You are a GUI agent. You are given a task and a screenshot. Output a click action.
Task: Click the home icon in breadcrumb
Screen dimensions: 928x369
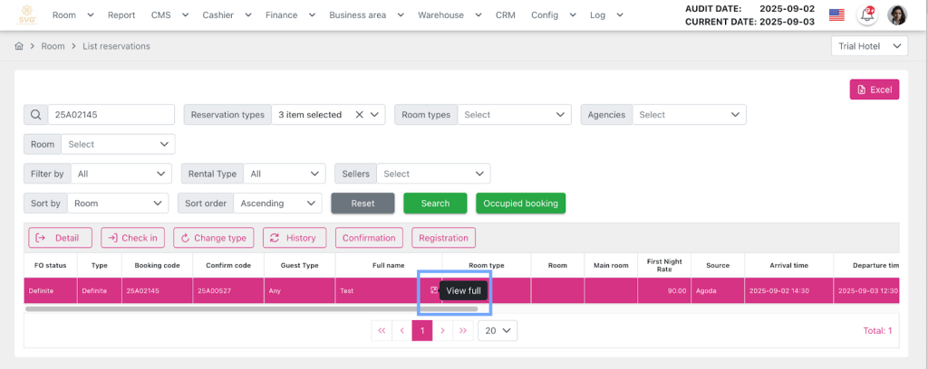[x=19, y=46]
